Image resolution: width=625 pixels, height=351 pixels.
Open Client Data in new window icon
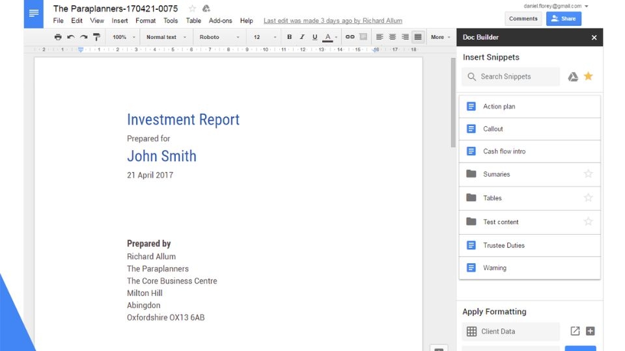pos(575,331)
